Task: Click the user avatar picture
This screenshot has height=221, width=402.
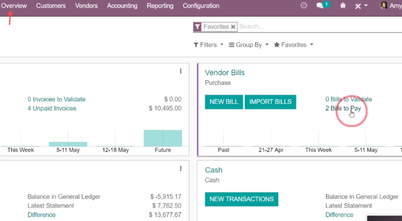Action: click(x=384, y=5)
